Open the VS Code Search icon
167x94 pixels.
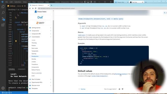[3, 13]
